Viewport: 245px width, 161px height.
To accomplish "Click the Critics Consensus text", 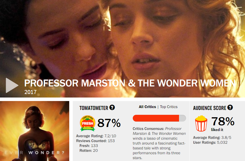I will pos(159,143).
